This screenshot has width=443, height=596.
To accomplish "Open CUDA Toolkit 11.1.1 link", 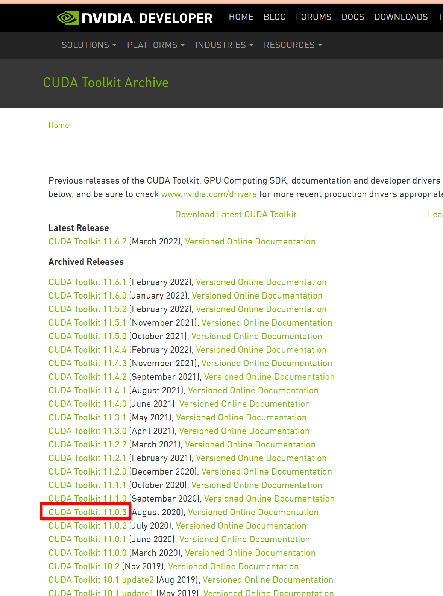I will coord(88,485).
